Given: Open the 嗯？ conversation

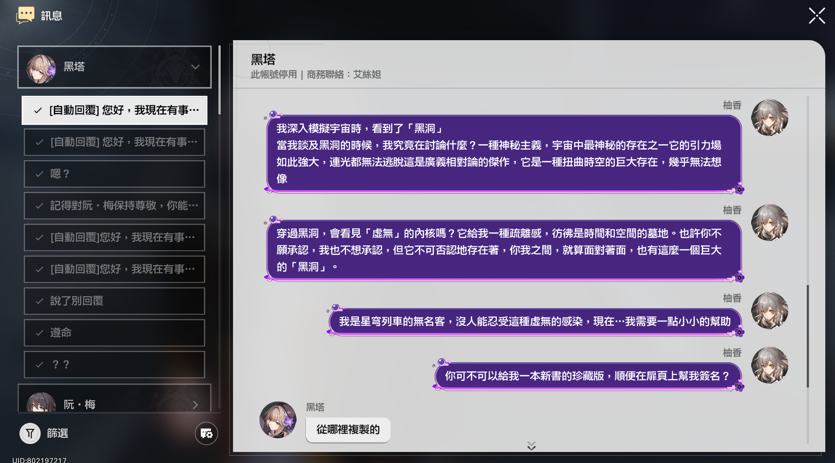Looking at the screenshot, I should point(114,174).
